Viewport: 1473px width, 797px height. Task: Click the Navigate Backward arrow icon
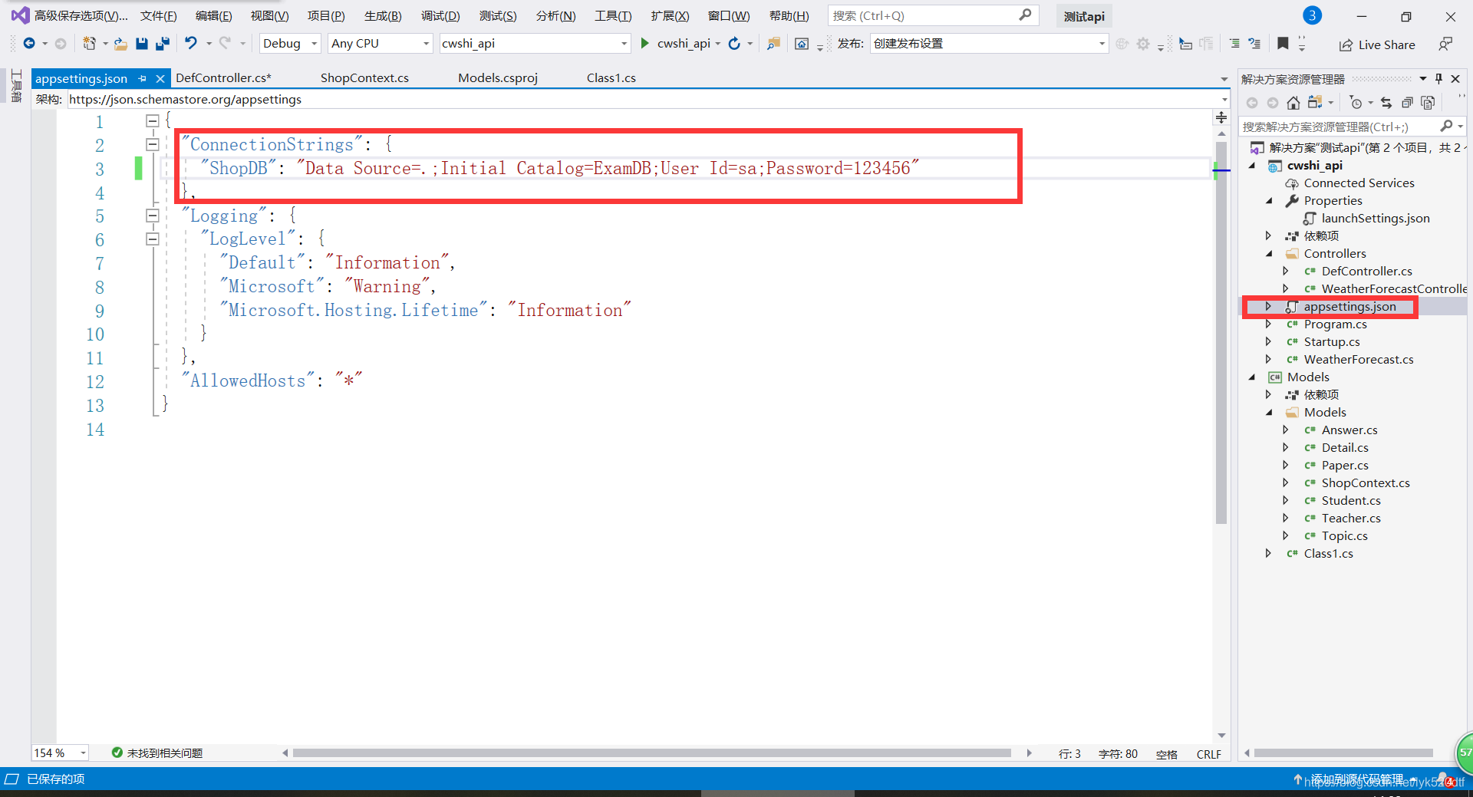[x=29, y=44]
